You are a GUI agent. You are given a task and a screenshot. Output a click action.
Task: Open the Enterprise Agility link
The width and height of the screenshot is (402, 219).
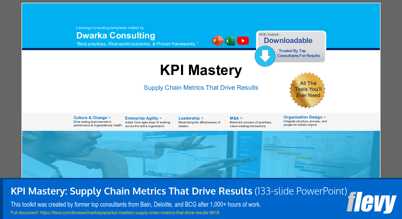click(143, 118)
